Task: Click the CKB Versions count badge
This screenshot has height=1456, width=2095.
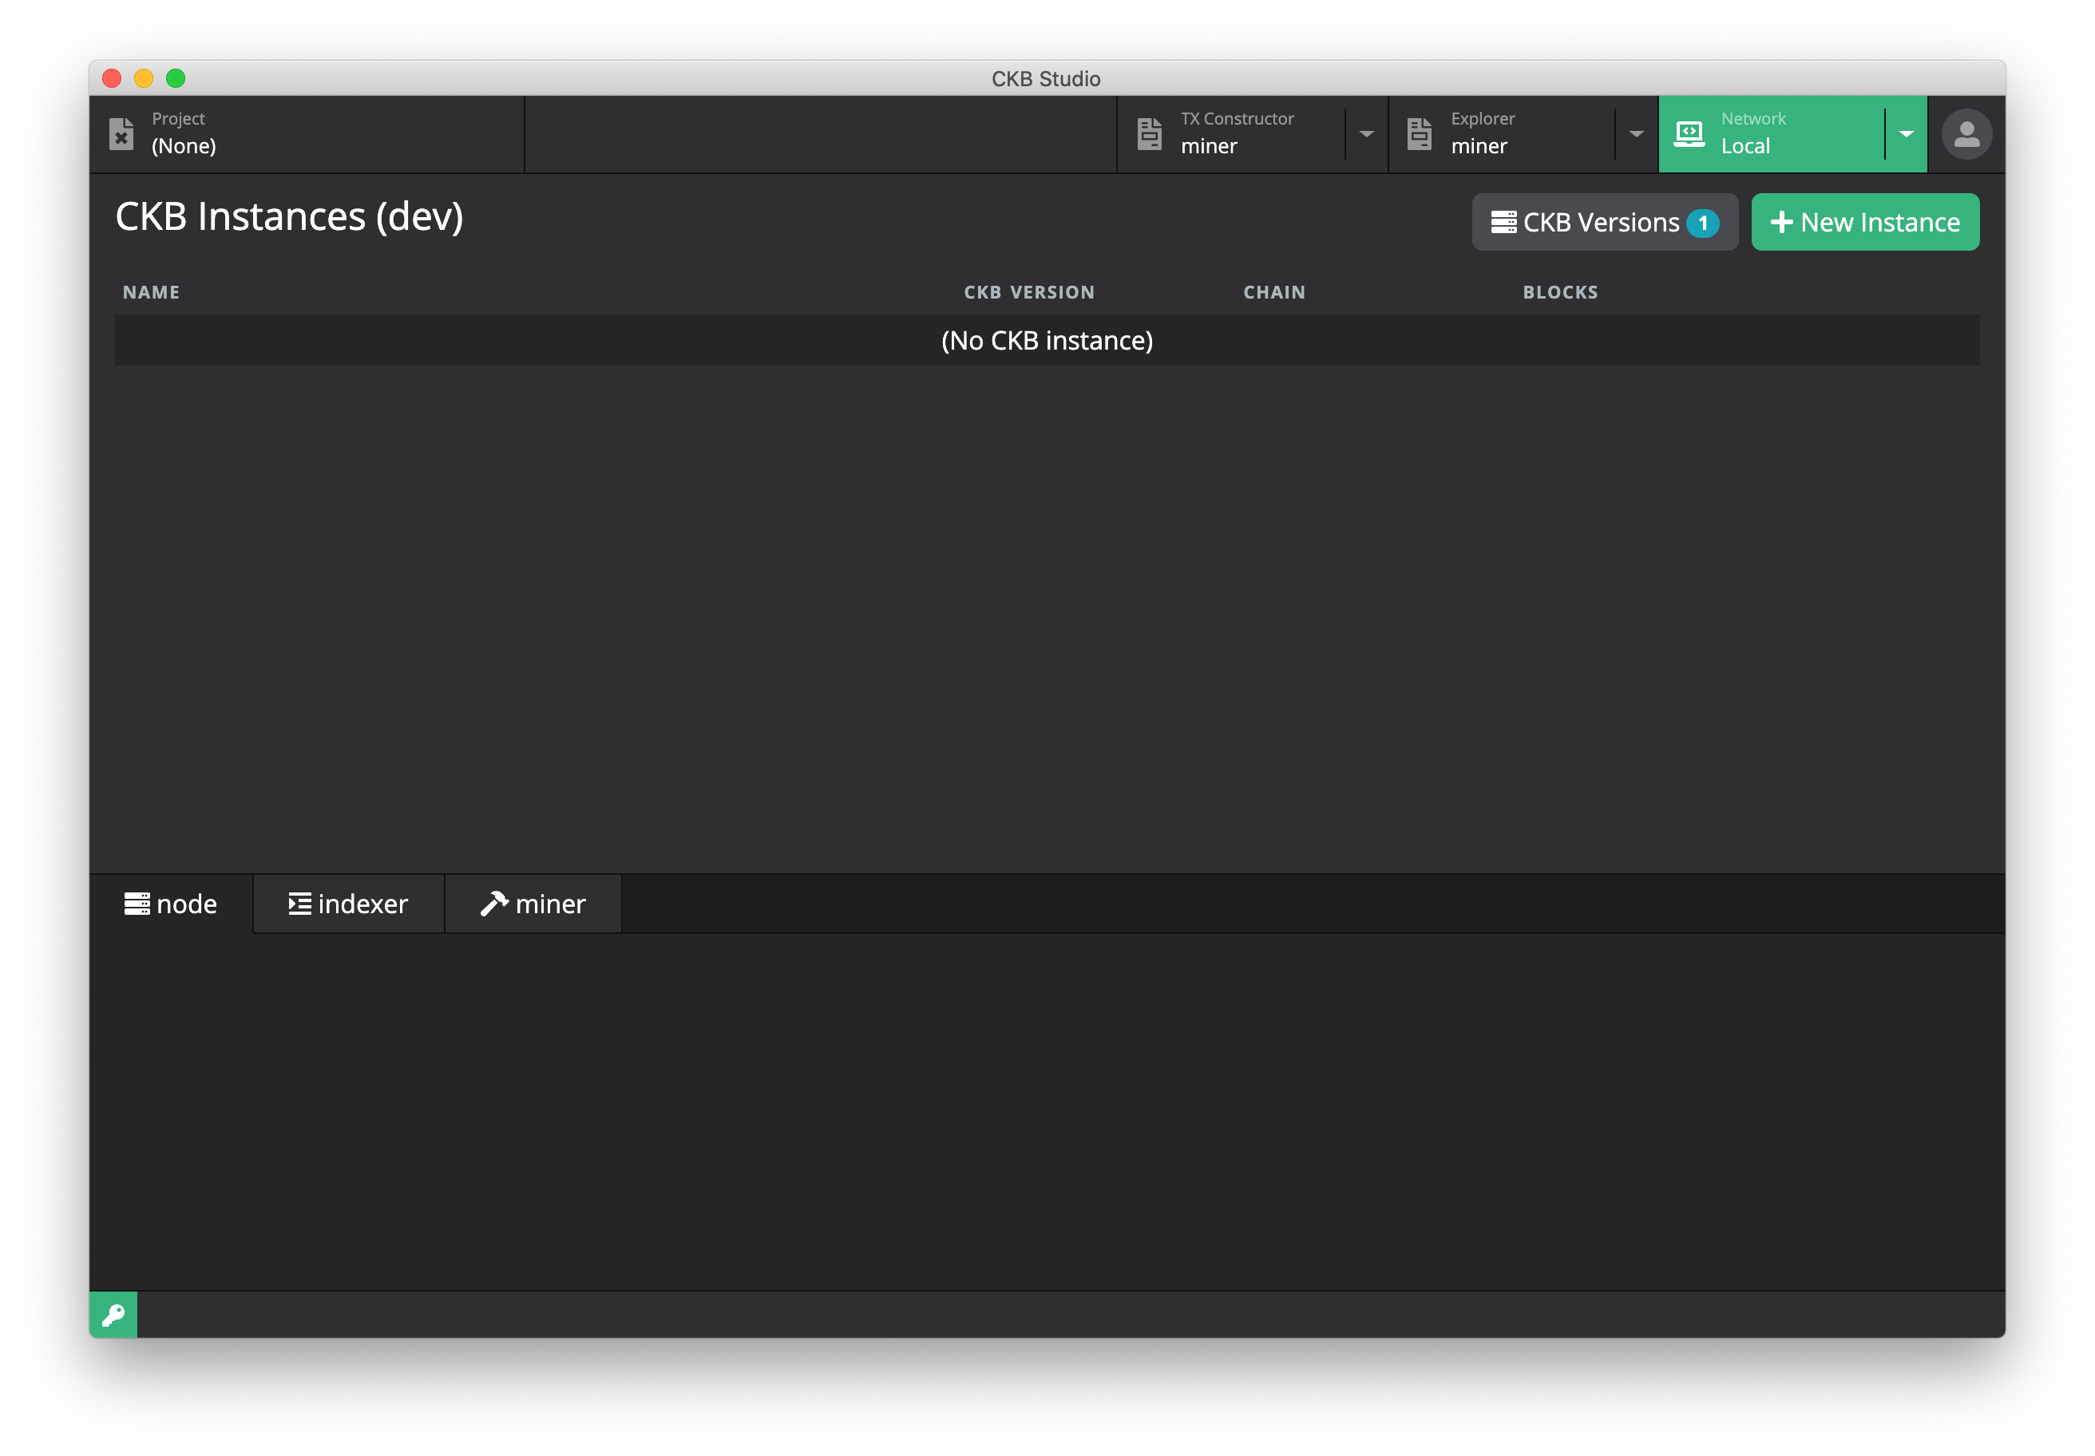Action: (x=1703, y=223)
